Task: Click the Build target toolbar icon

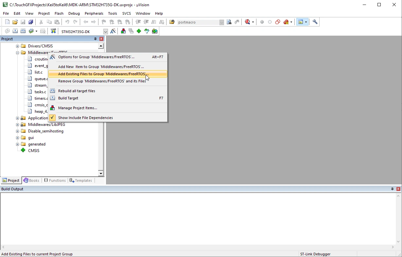Action: coord(15,31)
